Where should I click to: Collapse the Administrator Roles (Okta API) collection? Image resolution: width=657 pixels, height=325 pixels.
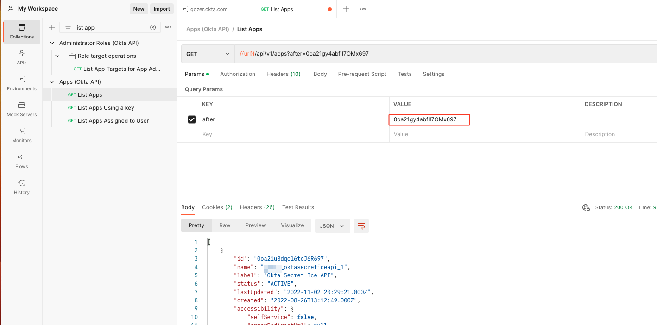(x=52, y=43)
